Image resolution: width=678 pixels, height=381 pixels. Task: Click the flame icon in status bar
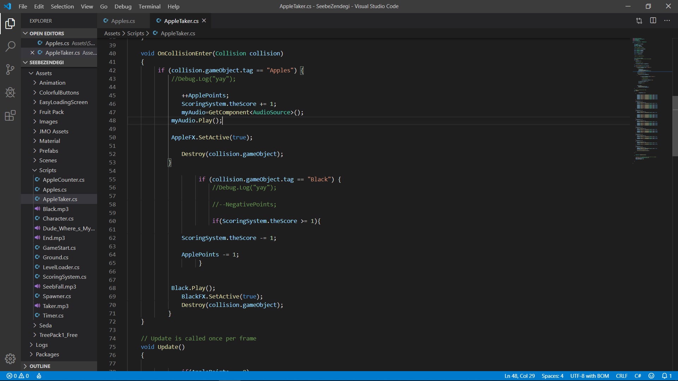click(x=39, y=376)
